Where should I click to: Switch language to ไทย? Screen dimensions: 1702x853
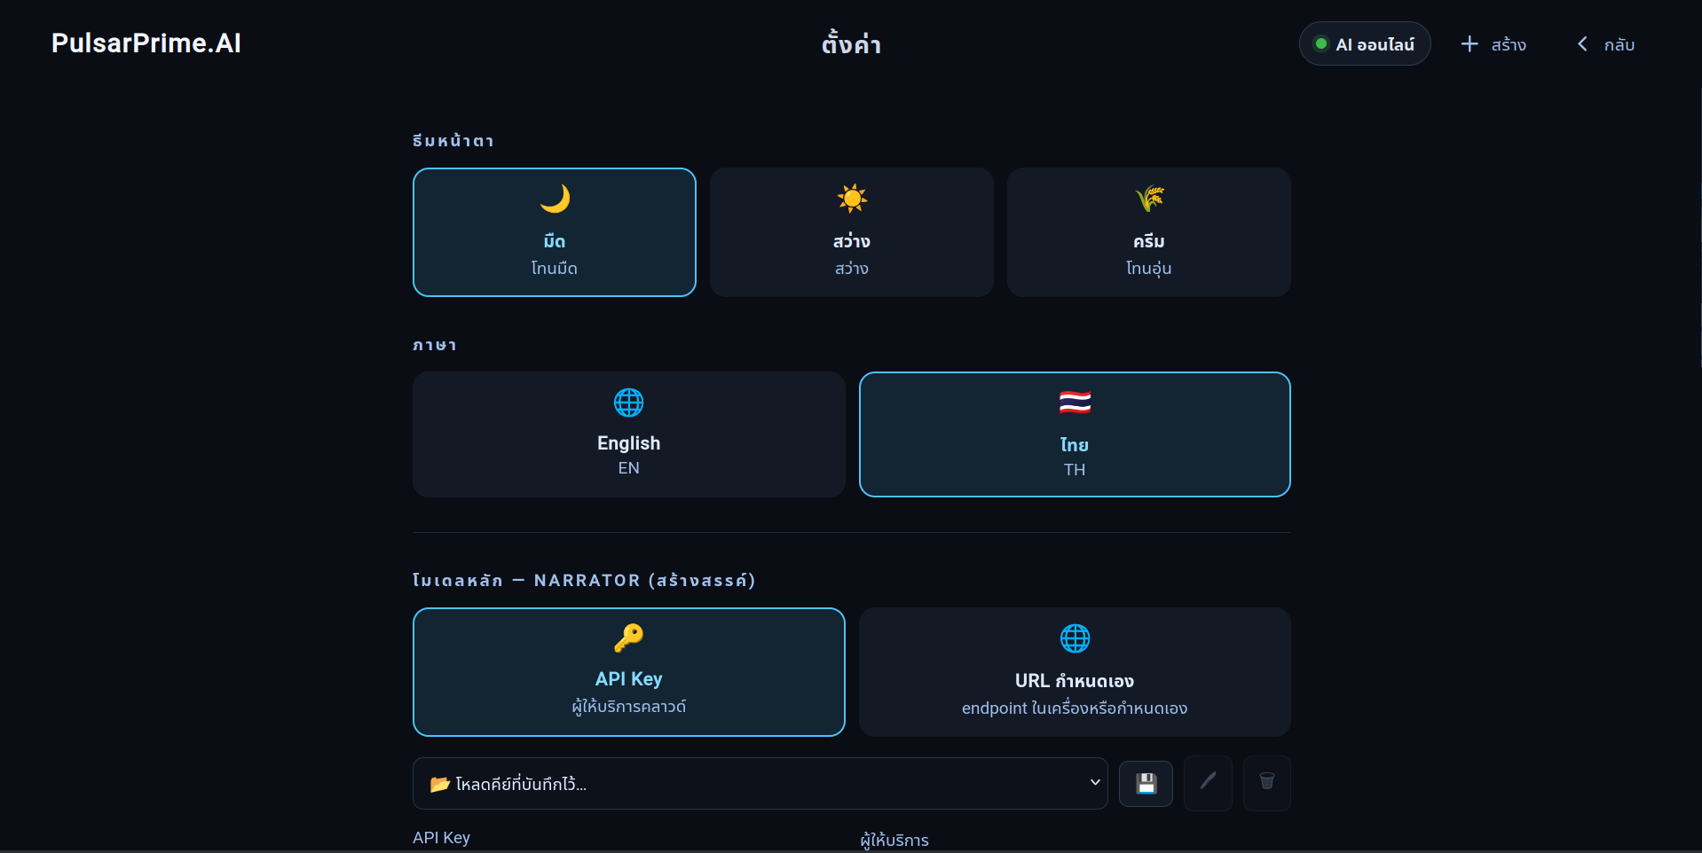[1075, 434]
